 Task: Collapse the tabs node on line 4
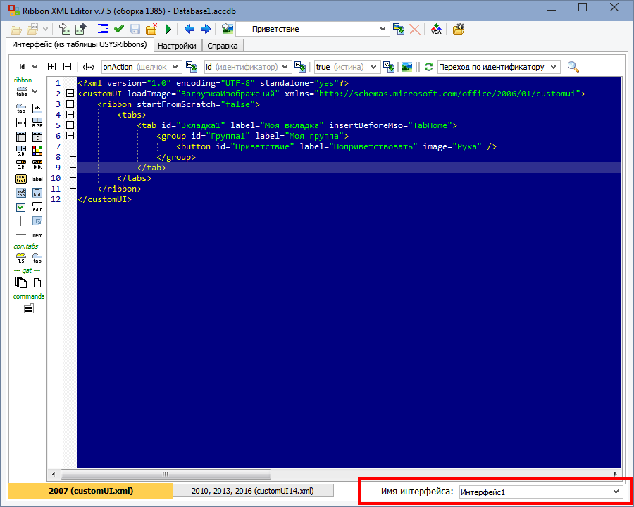click(70, 115)
